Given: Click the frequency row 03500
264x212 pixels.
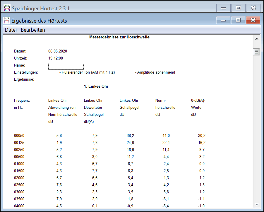Looking at the screenshot, I should point(19,199).
